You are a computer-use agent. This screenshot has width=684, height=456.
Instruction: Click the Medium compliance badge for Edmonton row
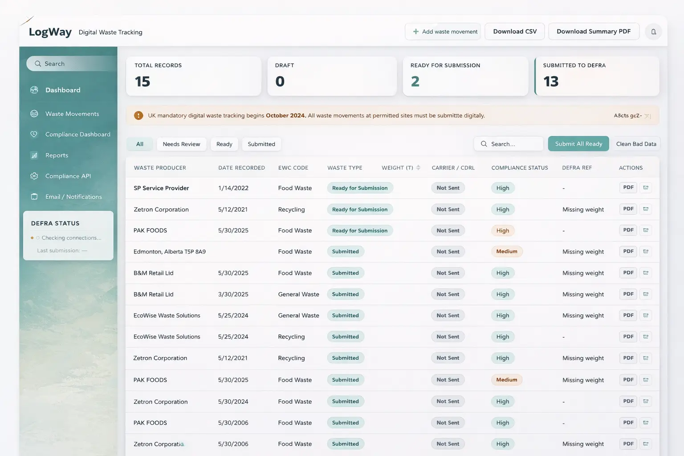click(x=507, y=251)
